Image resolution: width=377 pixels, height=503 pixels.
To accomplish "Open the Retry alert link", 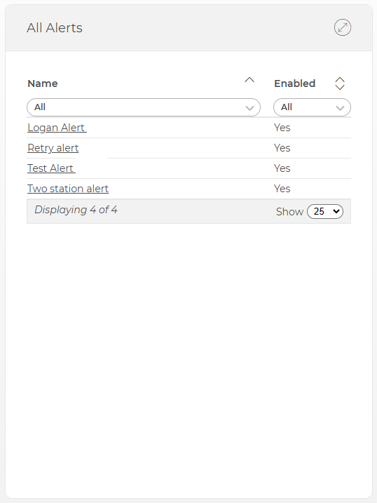I will click(x=53, y=148).
